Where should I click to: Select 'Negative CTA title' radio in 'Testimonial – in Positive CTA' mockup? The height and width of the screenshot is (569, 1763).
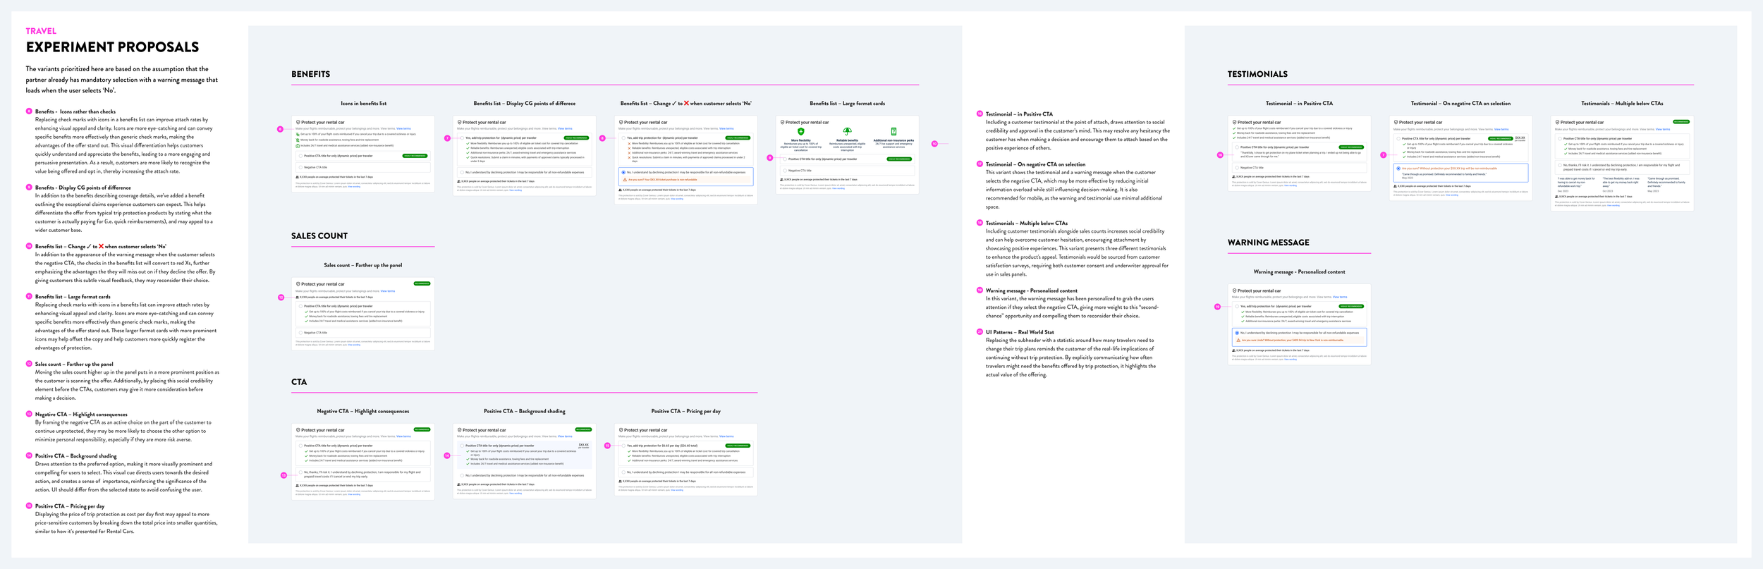(x=1238, y=168)
